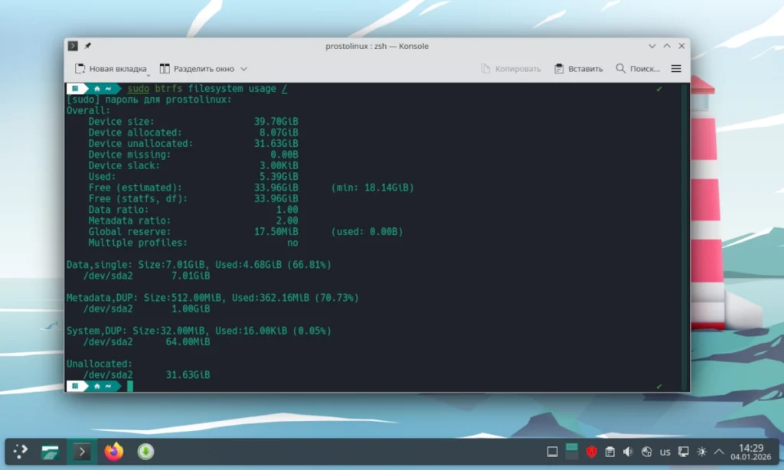Click the Konsole vertical scrollbar

[x=685, y=237]
